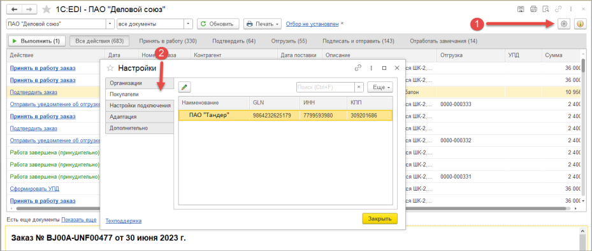Close the Настройки dialog with X
The height and width of the screenshot is (251, 592).
point(397,68)
